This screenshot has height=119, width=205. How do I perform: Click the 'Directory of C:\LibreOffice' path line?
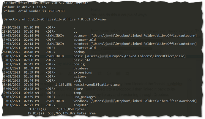(55, 19)
